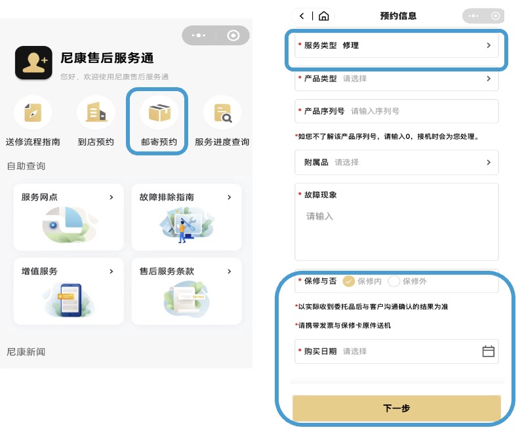Open the 附属品 selection list
Screen dimensions: 522x434
coord(396,163)
